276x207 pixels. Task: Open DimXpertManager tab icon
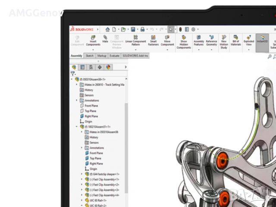pos(100,67)
